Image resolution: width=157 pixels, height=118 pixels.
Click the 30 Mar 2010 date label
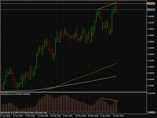[93, 116]
